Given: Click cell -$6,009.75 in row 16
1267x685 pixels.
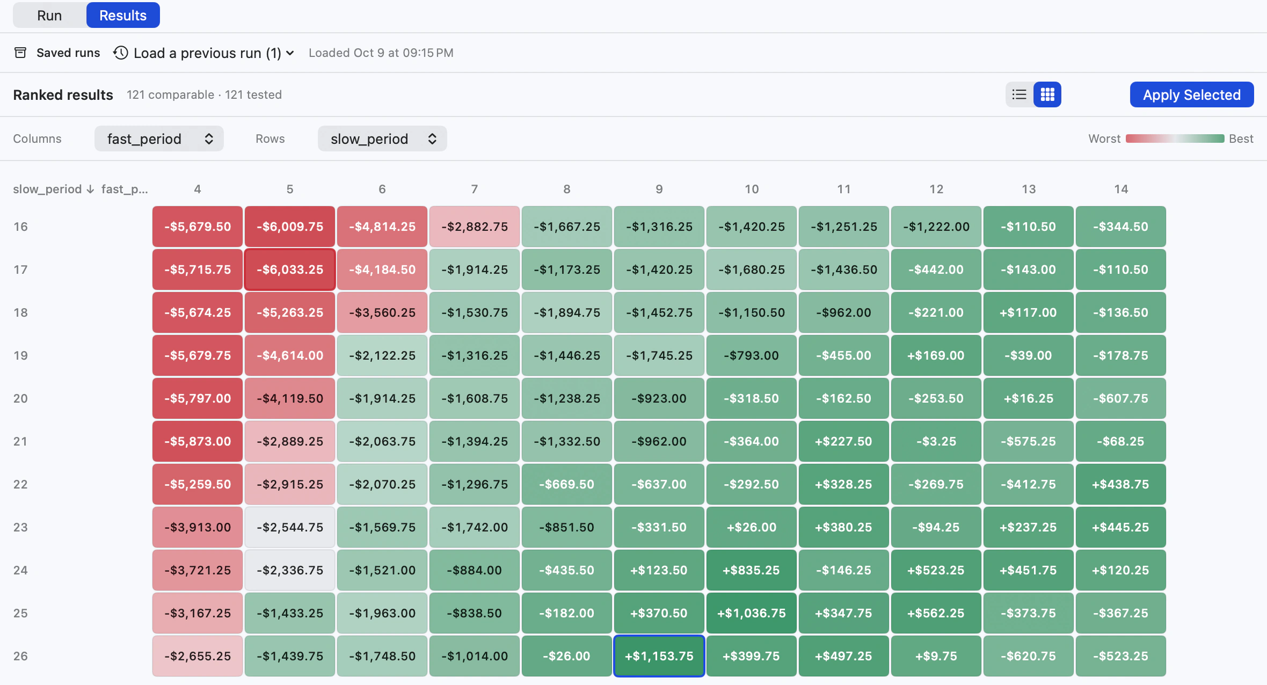Looking at the screenshot, I should pos(290,227).
